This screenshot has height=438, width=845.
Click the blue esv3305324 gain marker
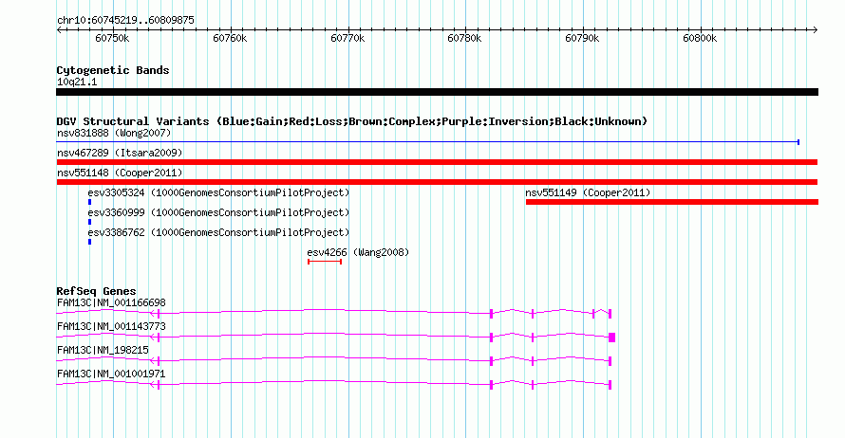tap(89, 202)
